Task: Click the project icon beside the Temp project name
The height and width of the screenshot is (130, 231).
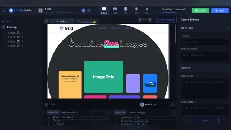Action: point(40,10)
